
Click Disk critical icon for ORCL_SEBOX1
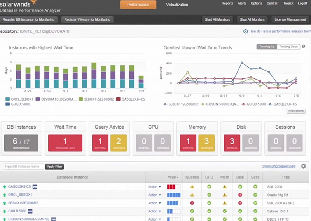[x=240, y=195]
